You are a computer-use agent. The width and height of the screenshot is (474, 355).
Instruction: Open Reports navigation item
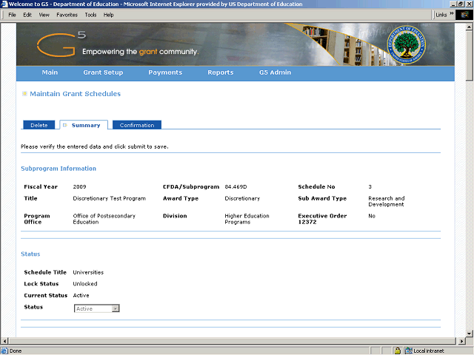(221, 72)
